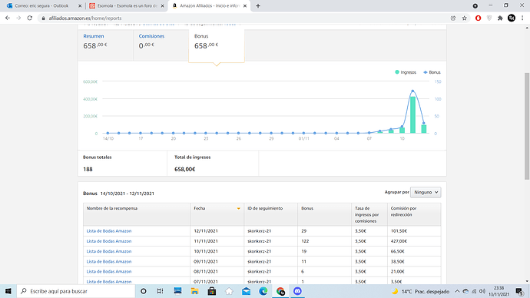Click the browser forward arrow
The height and width of the screenshot is (298, 530).
(x=18, y=18)
